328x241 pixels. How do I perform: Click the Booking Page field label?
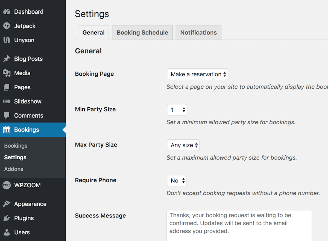point(94,74)
